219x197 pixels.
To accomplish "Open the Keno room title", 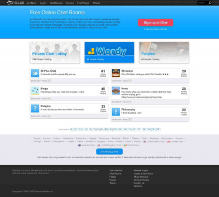I will [125, 89].
